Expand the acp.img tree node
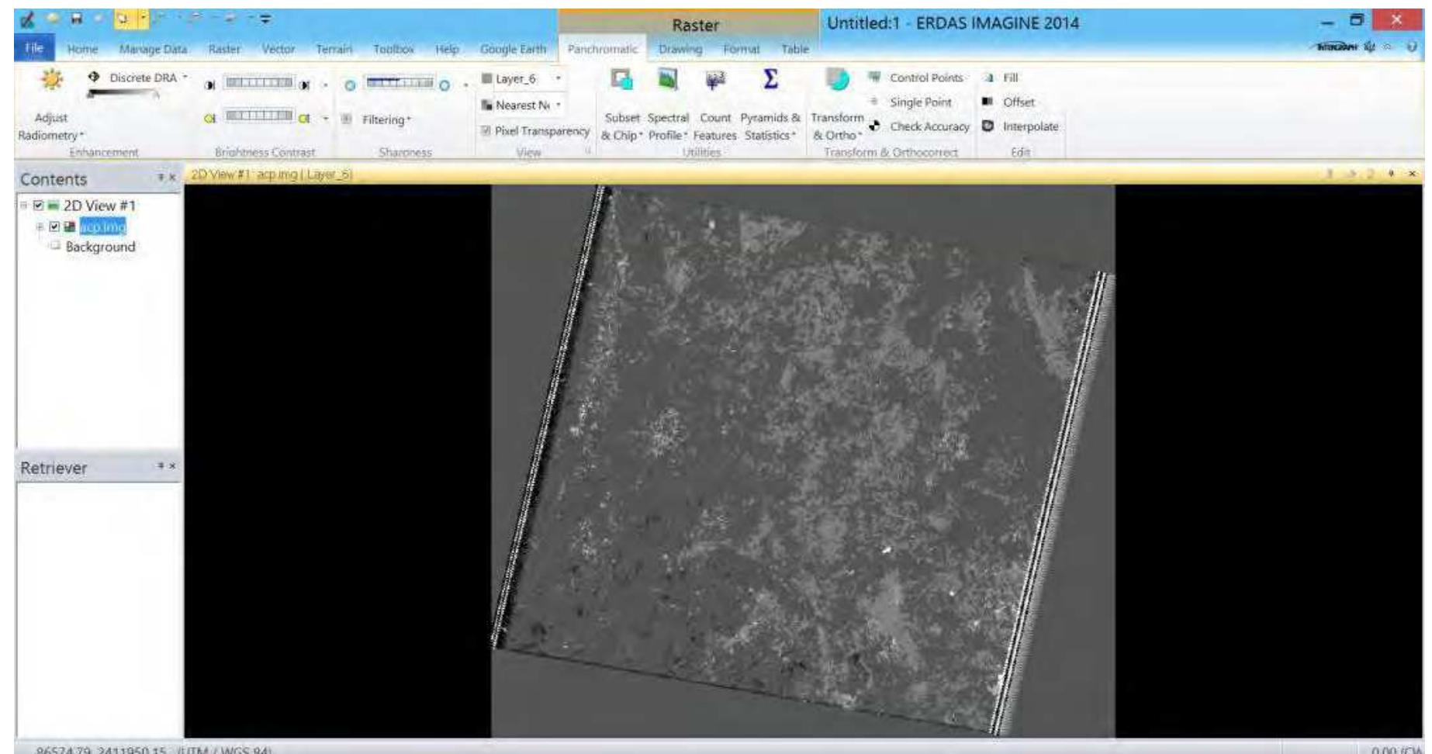Screen dimensions: 1432x754 pos(39,227)
